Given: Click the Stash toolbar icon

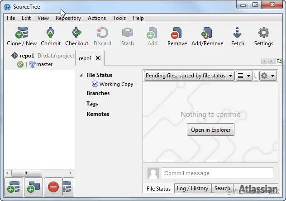Looking at the screenshot, I should 128,33.
